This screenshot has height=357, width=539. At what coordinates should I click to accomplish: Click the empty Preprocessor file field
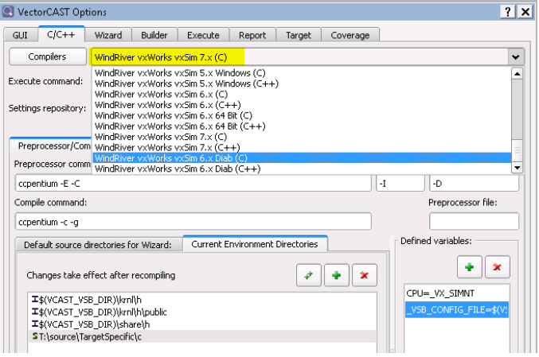(x=474, y=221)
